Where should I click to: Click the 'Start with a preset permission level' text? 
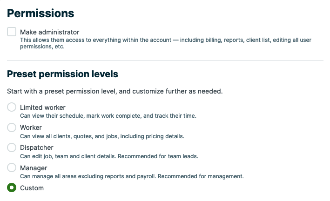point(114,91)
